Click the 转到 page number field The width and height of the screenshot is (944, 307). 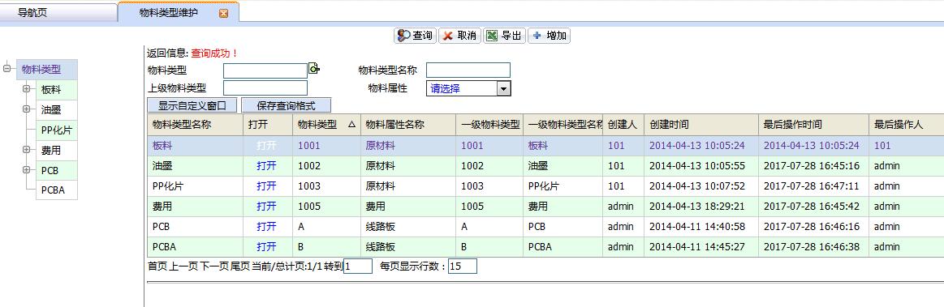tap(358, 266)
